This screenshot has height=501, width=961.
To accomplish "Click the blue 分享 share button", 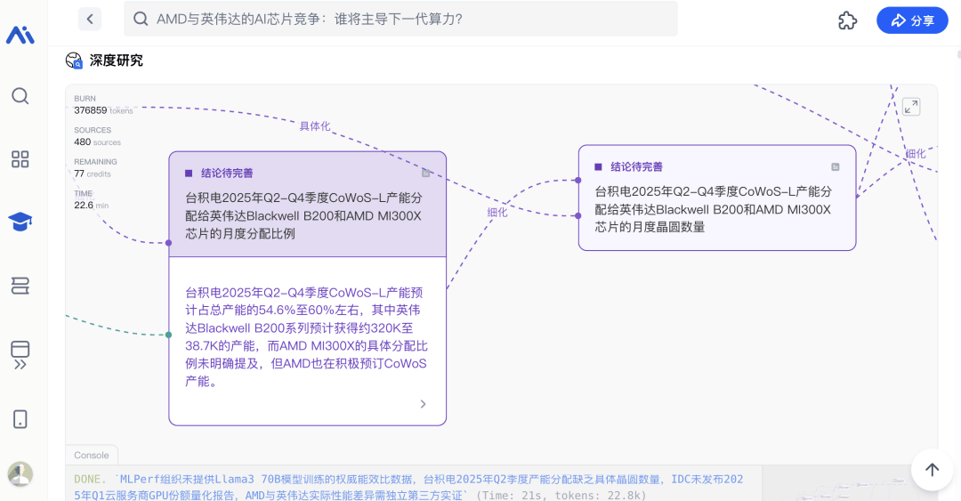I will point(912,20).
